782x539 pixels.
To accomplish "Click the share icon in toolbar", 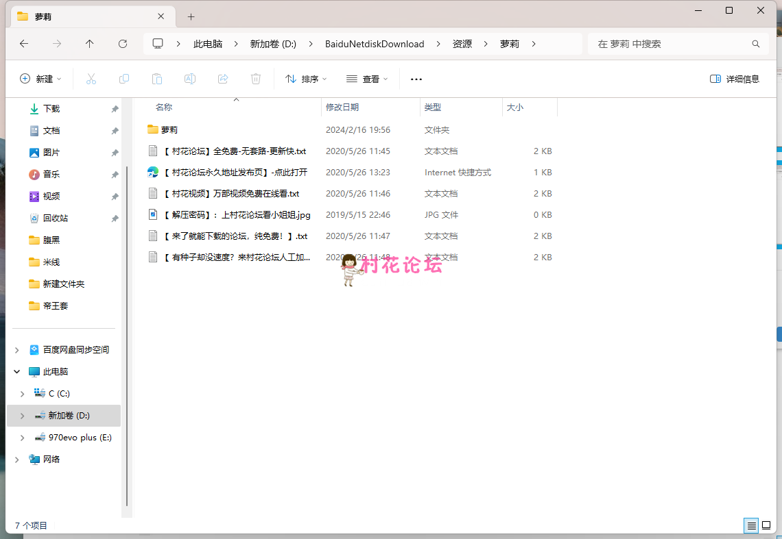I will coord(223,79).
